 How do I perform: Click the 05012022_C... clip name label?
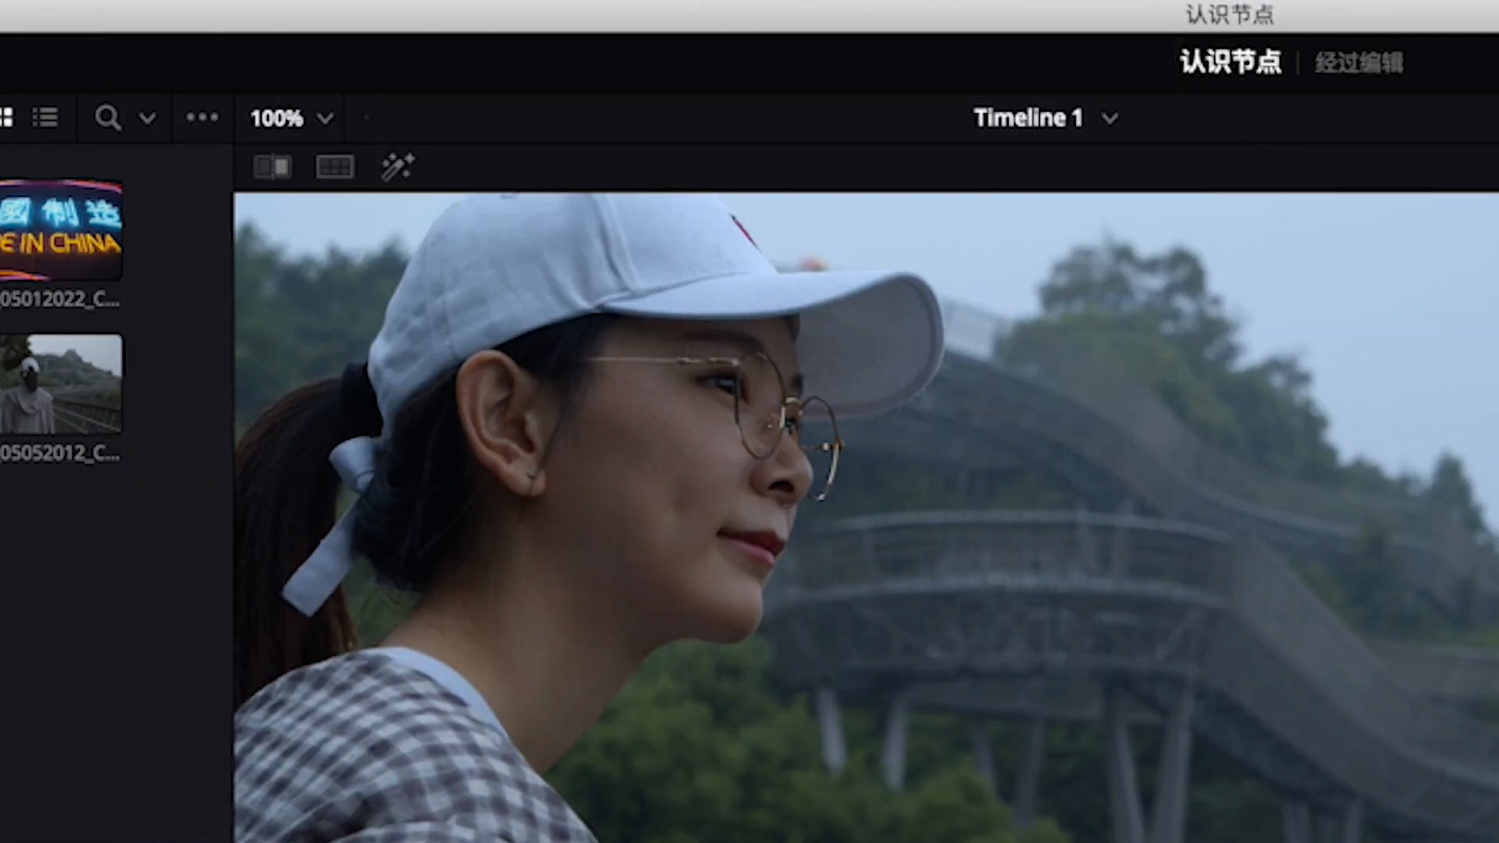coord(59,299)
